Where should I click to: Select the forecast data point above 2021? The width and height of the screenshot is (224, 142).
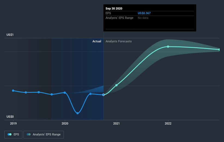click(117, 85)
